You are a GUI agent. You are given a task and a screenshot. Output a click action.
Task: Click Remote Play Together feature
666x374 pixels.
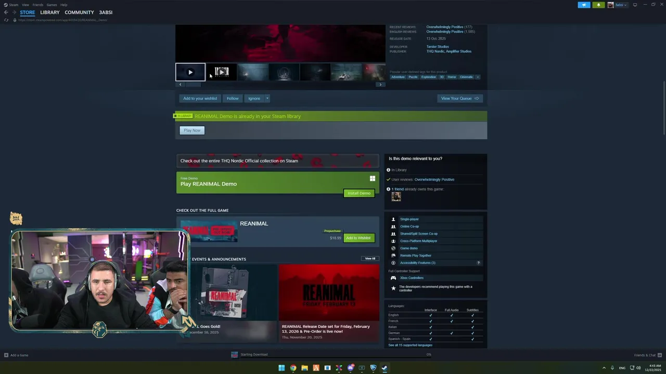coord(416,256)
